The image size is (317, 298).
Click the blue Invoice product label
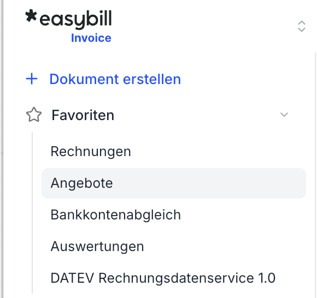(x=91, y=38)
